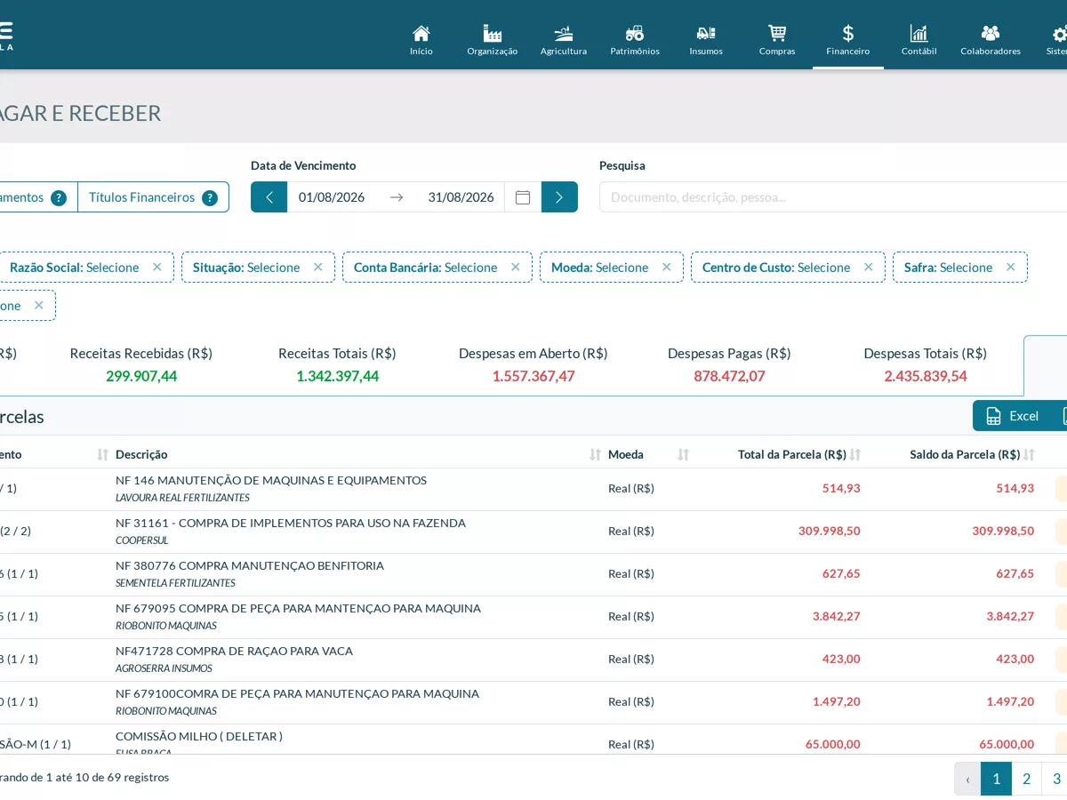
Task: Select the NF 146 MANUTENÇÃO DE MAQUINAS row
Action: [x=533, y=489]
